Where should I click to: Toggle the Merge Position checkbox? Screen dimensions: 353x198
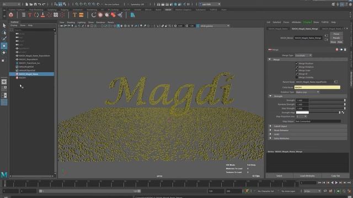297,63
